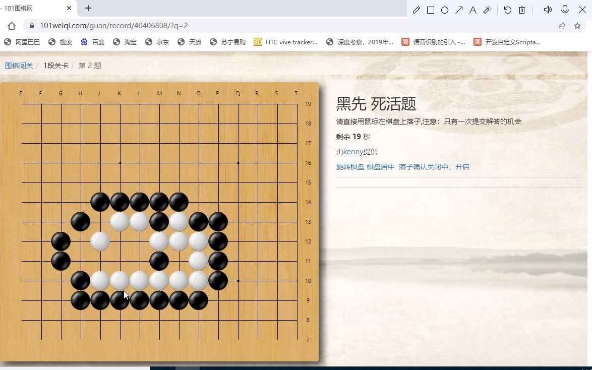Open the 语音识别的引入 bookmark
Screen dimensions: 592x370
pos(434,42)
